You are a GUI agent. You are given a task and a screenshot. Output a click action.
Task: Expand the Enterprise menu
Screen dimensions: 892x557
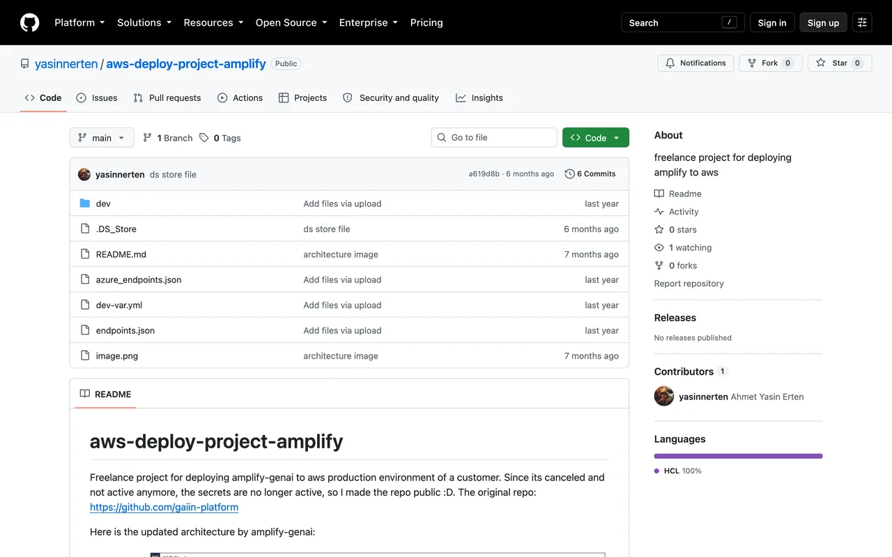pyautogui.click(x=369, y=22)
